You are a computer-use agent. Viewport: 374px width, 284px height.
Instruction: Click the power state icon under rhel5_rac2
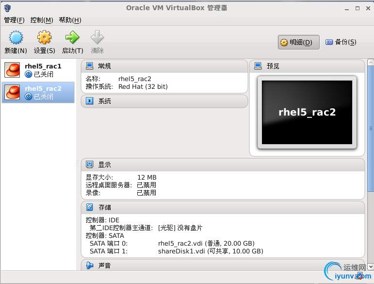[x=29, y=97]
